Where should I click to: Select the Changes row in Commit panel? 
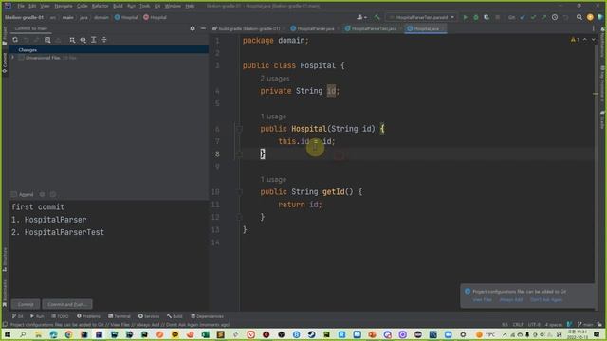(109, 50)
